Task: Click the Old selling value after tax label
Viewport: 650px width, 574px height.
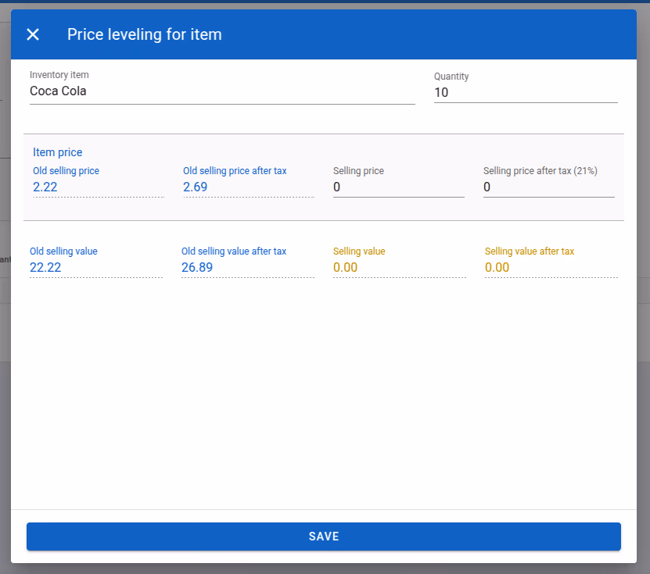Action: 234,251
